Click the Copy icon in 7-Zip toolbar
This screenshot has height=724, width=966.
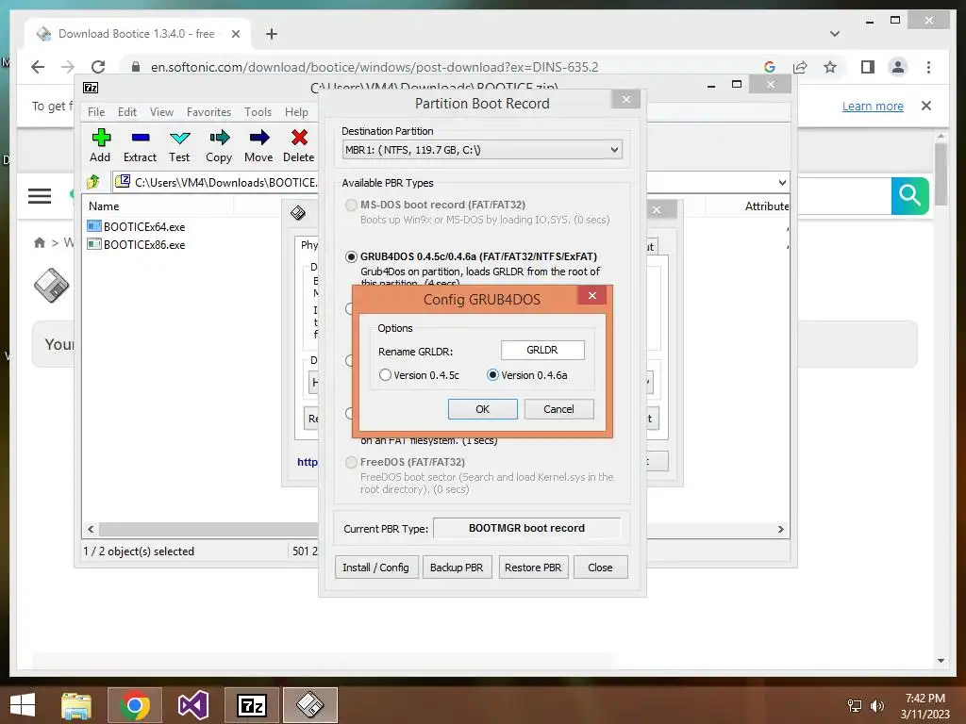[x=219, y=138]
